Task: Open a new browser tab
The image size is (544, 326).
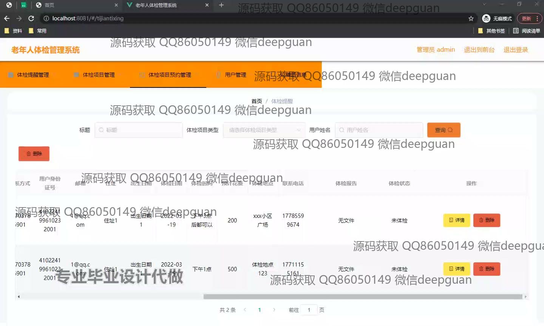Action: (x=221, y=5)
